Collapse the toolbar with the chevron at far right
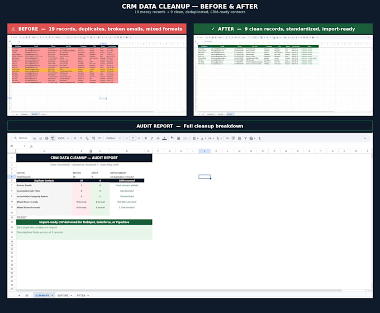This screenshot has width=380, height=313. (365, 138)
